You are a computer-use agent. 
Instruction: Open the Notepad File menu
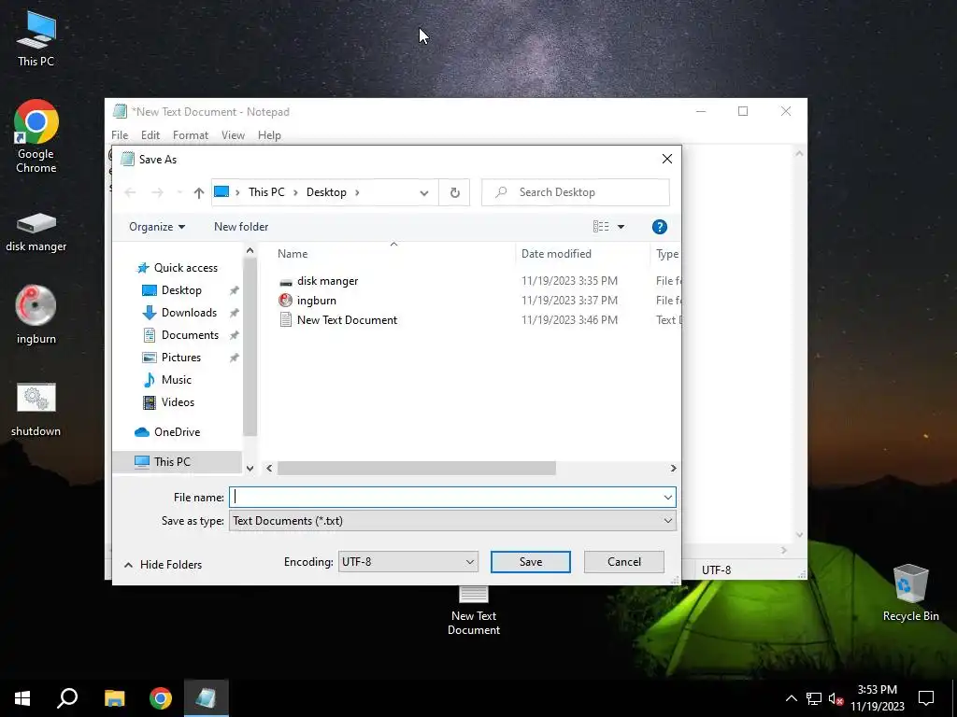(x=120, y=135)
